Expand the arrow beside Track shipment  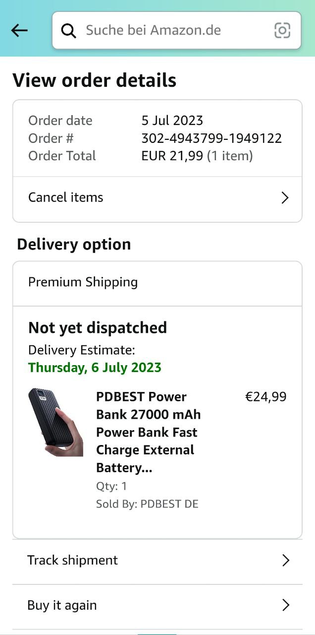[285, 561]
